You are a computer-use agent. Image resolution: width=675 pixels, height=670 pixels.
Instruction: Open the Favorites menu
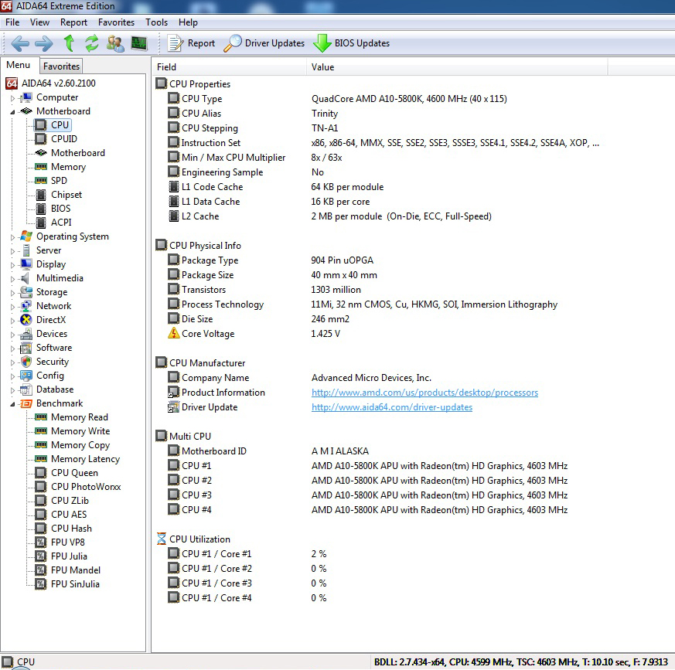(x=116, y=22)
